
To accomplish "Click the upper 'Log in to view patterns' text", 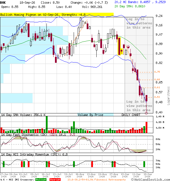I will 139,23.
